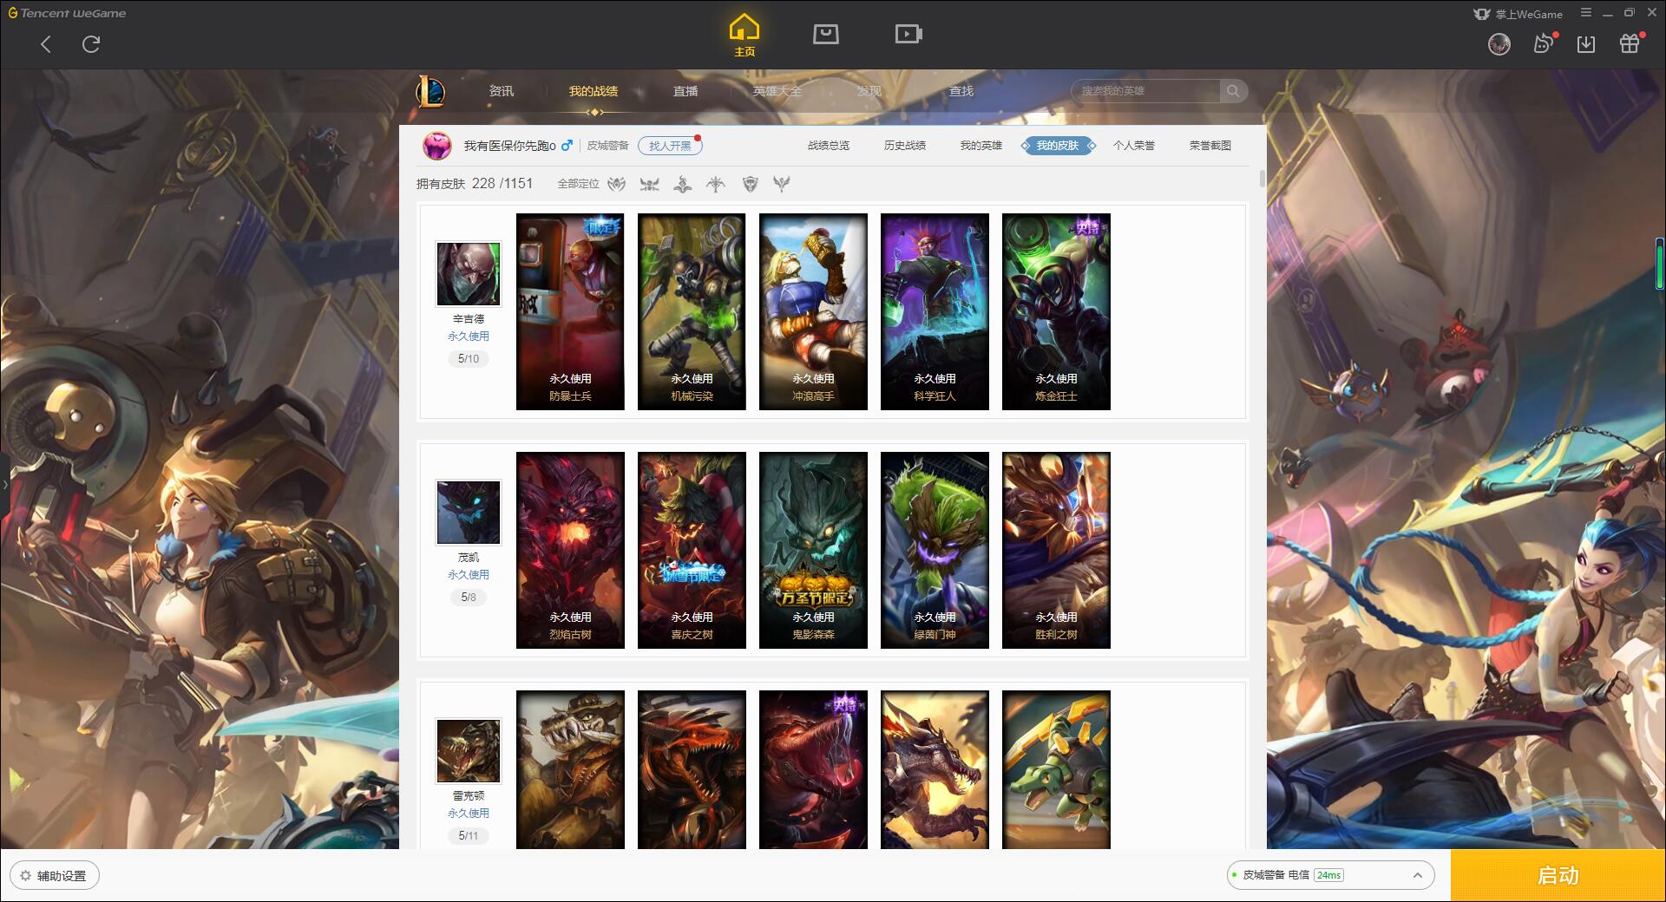Open the 掌上WeGame mobile link
Viewport: 1666px width, 902px height.
tap(1518, 14)
